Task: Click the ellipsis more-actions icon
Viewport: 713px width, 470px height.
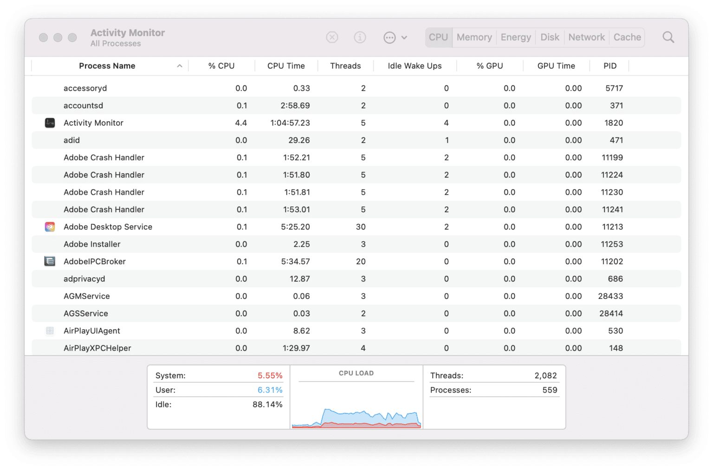Action: tap(389, 38)
